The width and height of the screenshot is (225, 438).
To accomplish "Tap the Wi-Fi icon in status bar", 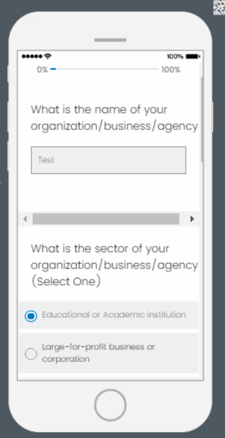I will (48, 56).
